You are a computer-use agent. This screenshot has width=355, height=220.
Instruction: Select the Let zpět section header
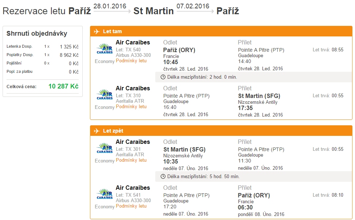[x=221, y=131]
